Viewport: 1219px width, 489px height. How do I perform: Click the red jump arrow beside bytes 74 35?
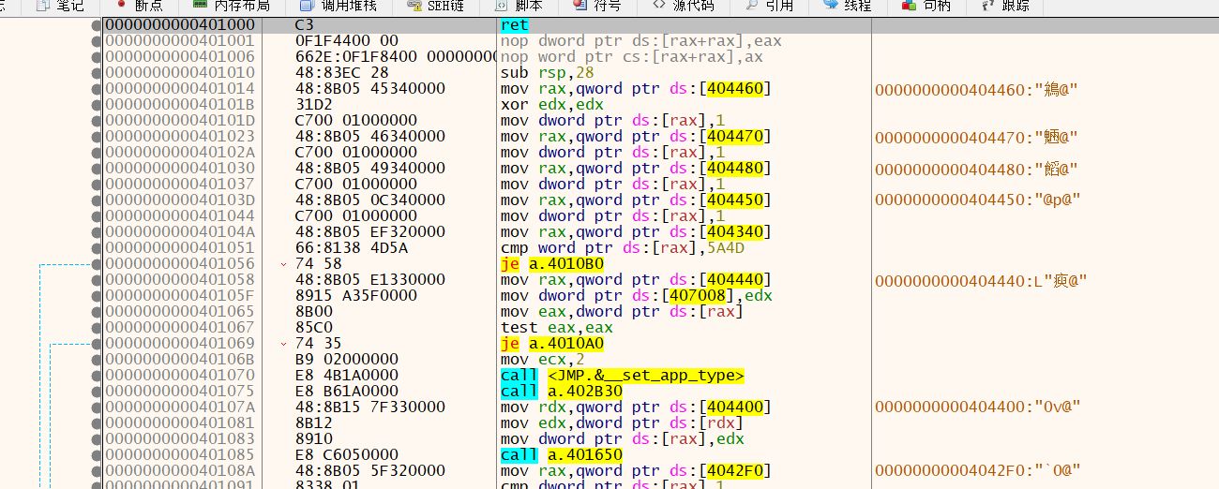pyautogui.click(x=284, y=345)
